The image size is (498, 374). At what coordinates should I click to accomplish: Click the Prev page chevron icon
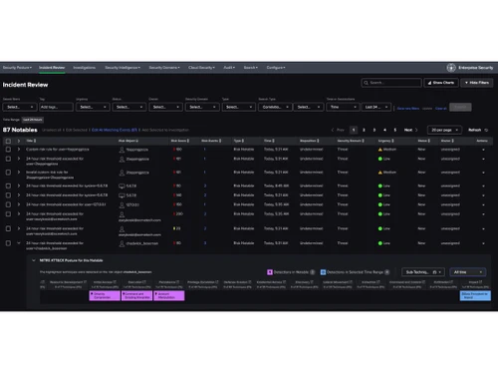[x=333, y=130]
